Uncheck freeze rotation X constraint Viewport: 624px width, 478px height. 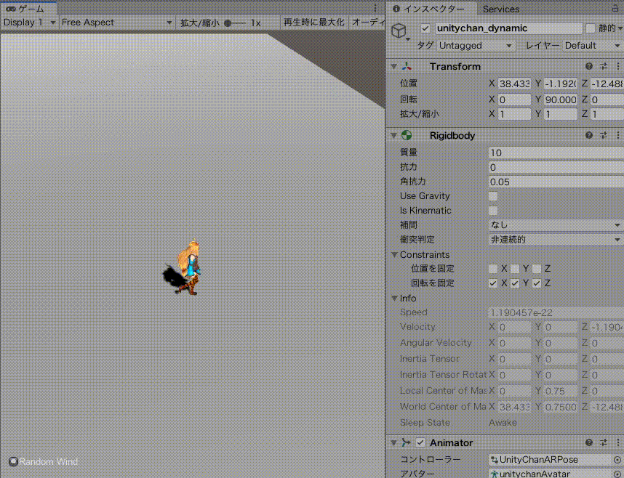pyautogui.click(x=493, y=283)
